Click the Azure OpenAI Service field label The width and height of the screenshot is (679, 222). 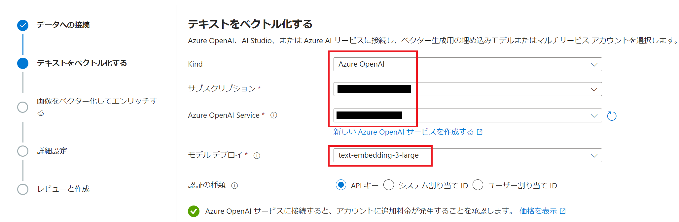click(224, 115)
